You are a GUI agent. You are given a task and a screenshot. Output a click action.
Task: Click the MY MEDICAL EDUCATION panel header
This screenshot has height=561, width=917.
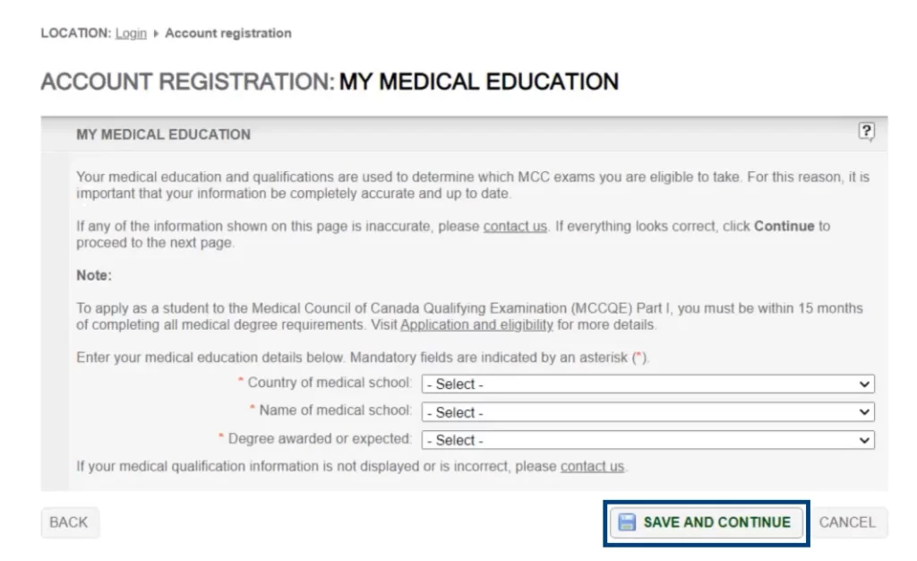click(163, 134)
